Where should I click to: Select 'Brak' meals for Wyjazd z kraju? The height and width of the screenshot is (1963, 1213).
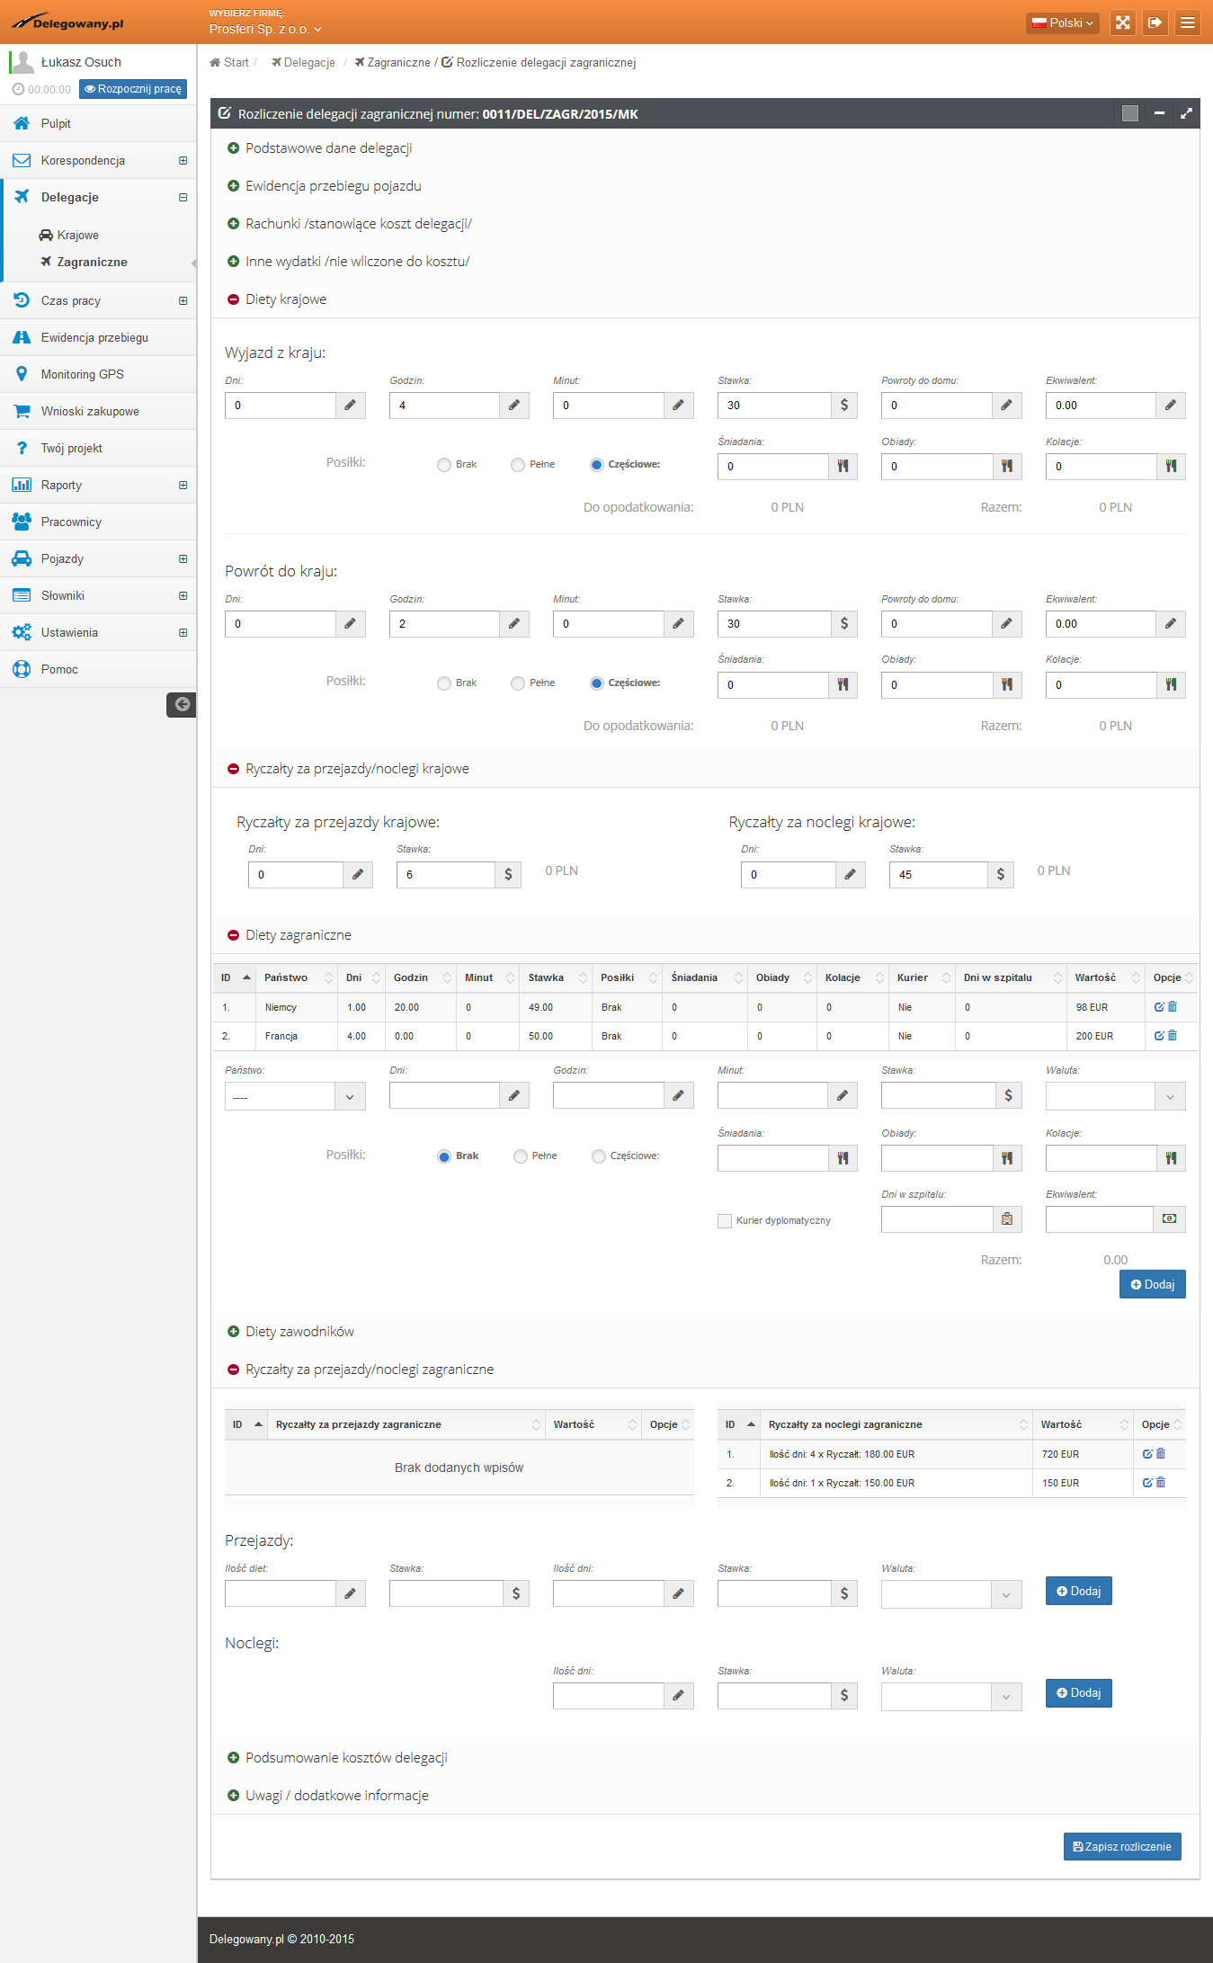444,465
